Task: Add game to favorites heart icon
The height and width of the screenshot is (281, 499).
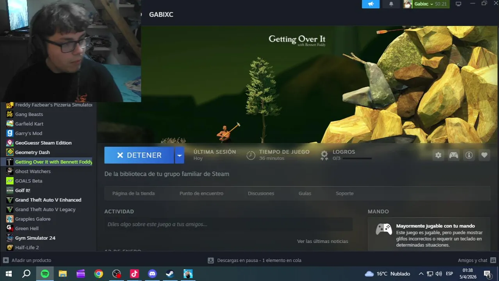Action: (484, 155)
